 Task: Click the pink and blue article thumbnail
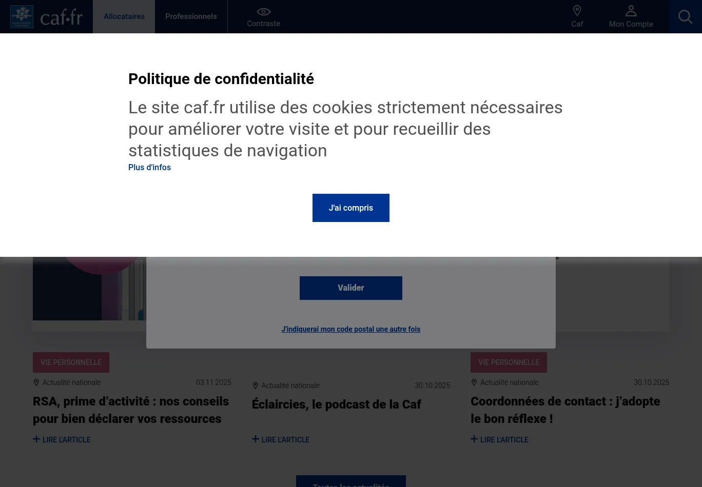point(89,290)
